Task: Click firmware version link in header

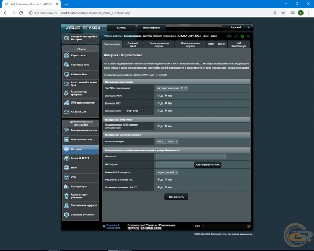Action: point(189,36)
